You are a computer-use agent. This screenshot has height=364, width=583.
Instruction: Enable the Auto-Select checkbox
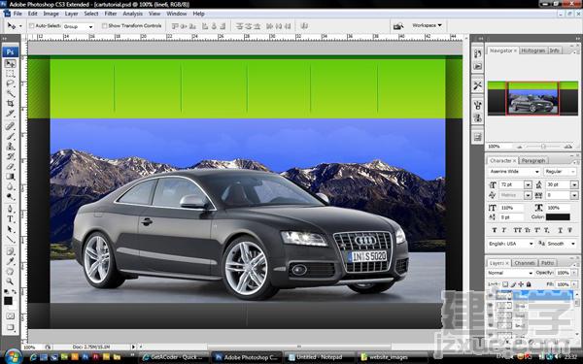[32, 26]
